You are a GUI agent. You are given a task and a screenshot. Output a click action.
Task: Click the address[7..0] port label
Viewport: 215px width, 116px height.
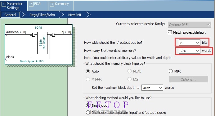[16, 32]
